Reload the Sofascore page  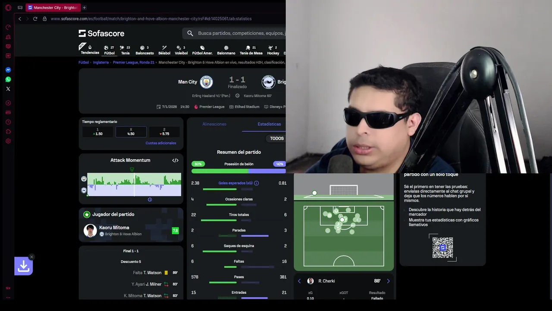click(x=35, y=19)
